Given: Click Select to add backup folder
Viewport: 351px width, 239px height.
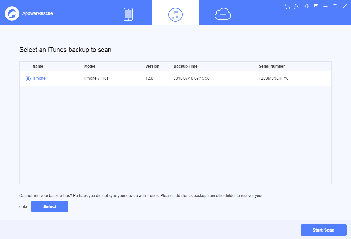Looking at the screenshot, I should 50,206.
